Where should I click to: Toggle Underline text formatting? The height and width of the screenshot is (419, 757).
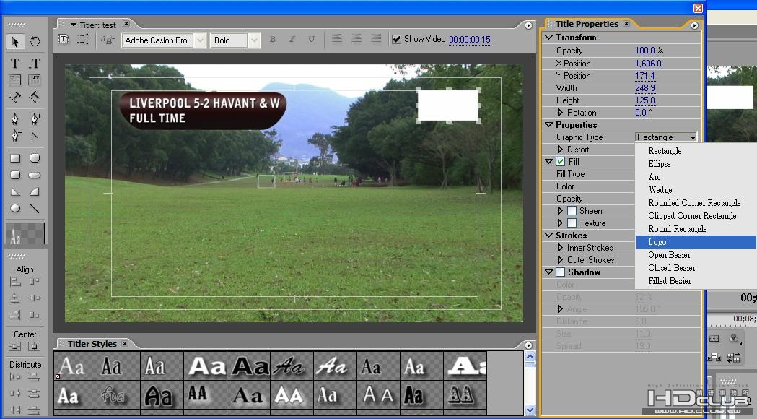point(312,40)
